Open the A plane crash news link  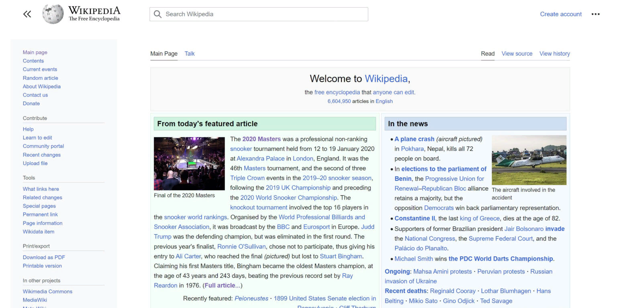pyautogui.click(x=415, y=139)
